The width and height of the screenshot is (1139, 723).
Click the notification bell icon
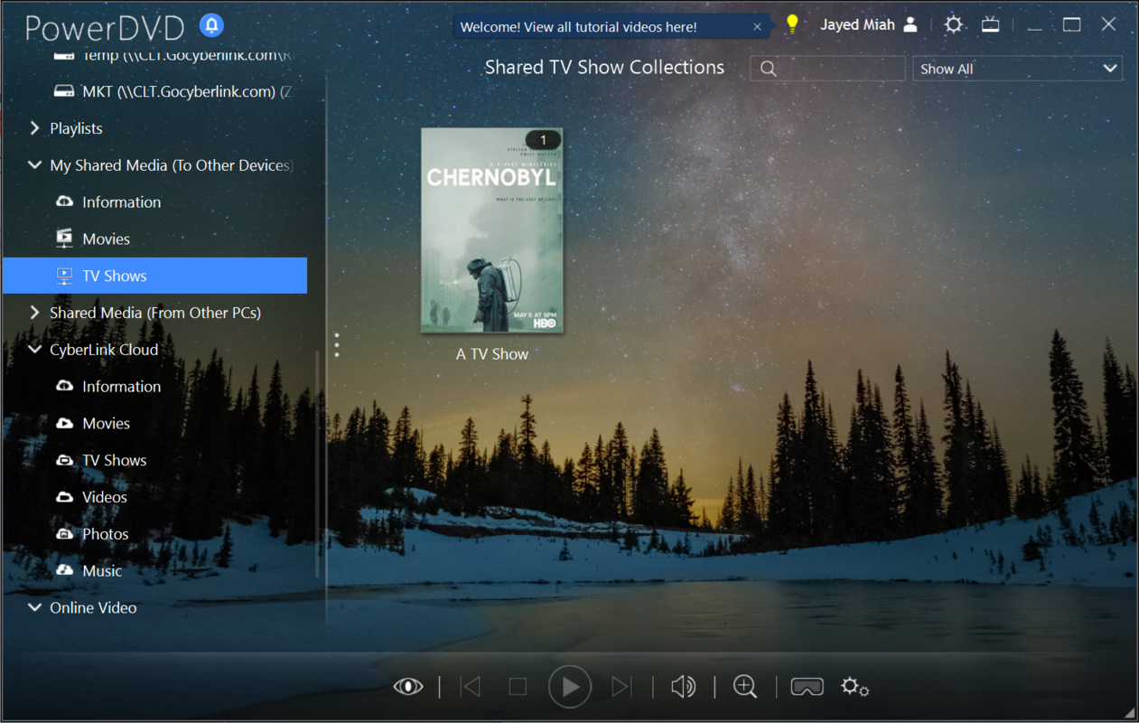pyautogui.click(x=211, y=25)
